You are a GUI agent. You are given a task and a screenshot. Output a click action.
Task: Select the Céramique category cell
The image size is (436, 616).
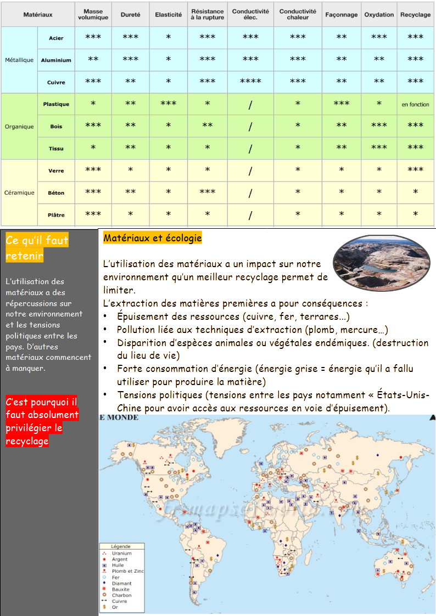click(19, 193)
